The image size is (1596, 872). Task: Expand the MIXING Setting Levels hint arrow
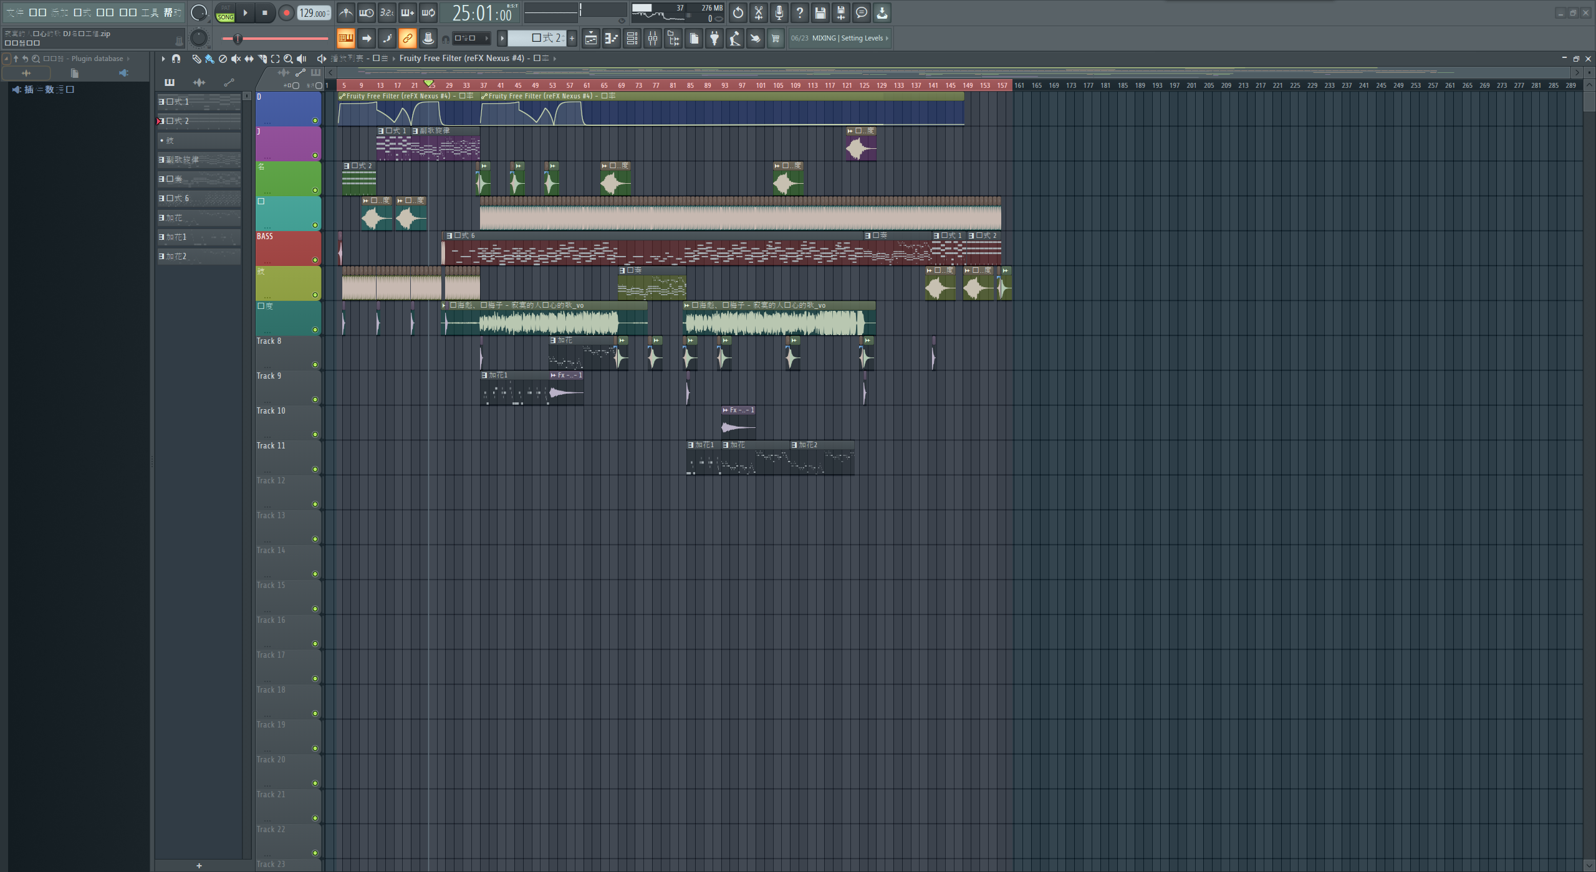[x=887, y=39]
